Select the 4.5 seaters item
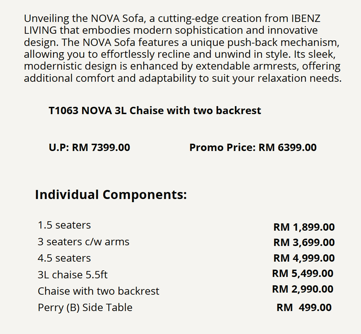361x334 pixels. point(64,258)
